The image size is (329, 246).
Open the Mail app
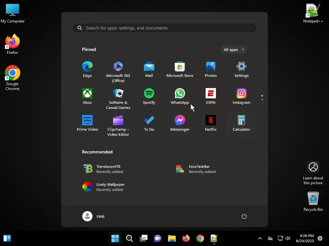(149, 70)
